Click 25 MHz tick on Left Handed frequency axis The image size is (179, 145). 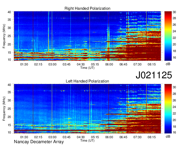click(9, 109)
